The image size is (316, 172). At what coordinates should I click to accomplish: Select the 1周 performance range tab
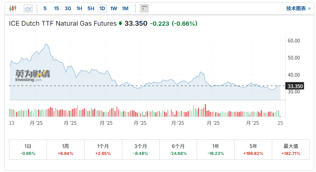tap(65, 149)
